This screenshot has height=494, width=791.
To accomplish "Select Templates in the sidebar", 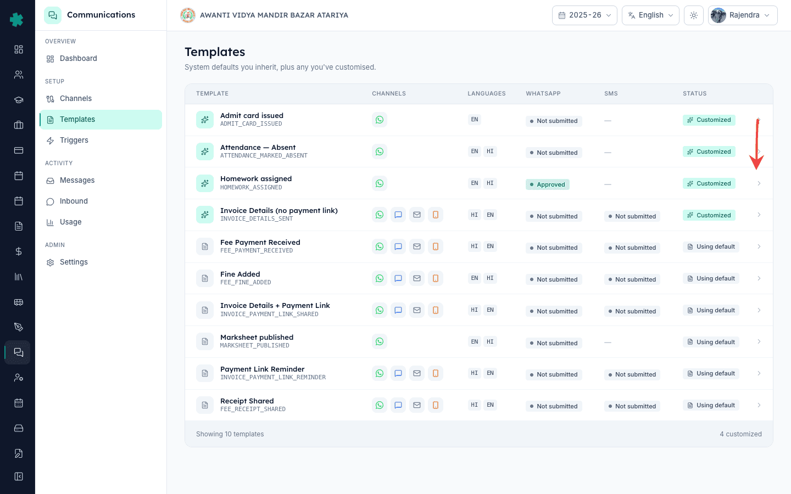I will (x=101, y=120).
